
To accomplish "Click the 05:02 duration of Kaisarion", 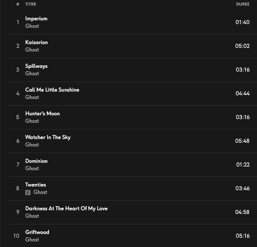I will tap(242, 46).
